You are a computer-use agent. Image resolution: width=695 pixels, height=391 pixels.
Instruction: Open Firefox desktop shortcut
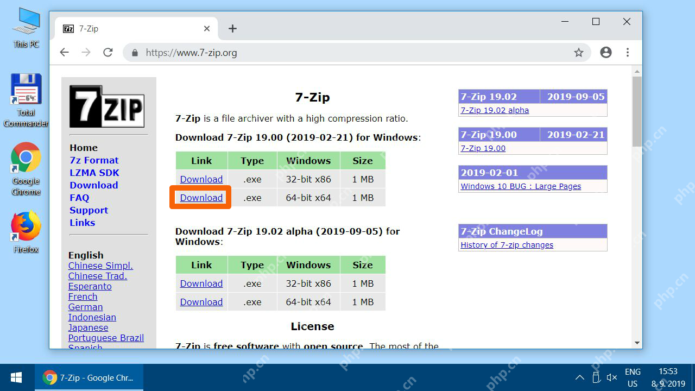(x=26, y=232)
